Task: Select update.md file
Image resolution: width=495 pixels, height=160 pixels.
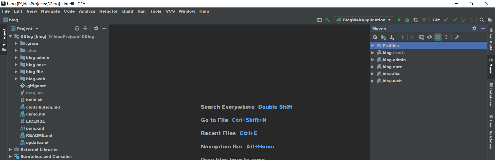Action: [37, 143]
